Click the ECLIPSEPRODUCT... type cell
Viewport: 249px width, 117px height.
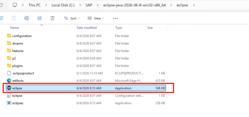(x=129, y=73)
